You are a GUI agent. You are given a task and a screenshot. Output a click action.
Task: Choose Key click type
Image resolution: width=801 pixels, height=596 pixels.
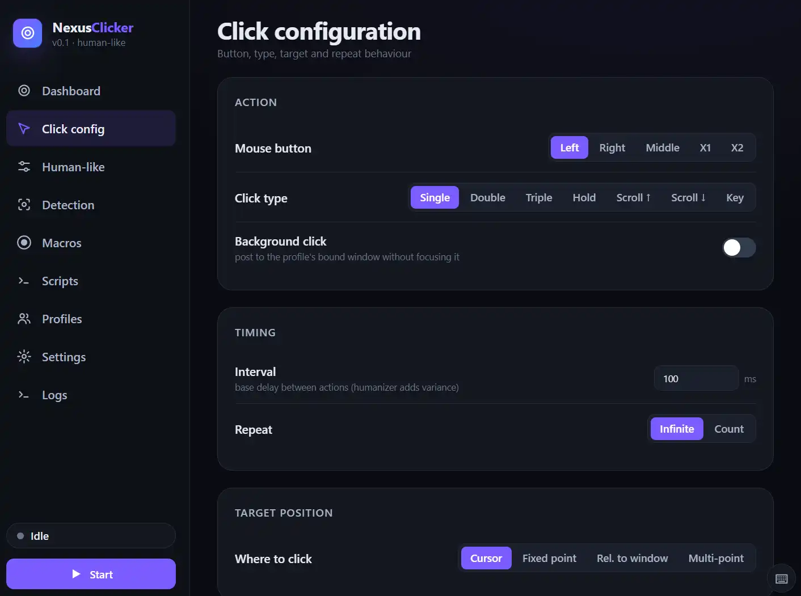click(x=735, y=197)
